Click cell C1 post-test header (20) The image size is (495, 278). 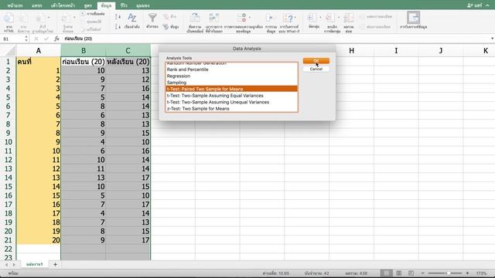point(128,62)
